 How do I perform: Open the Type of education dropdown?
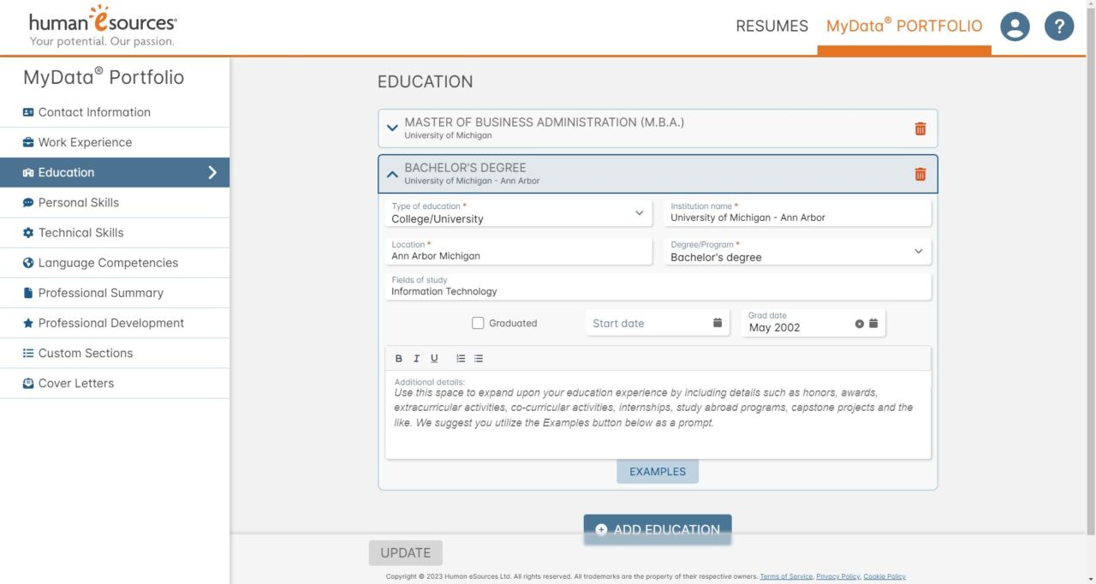[638, 212]
